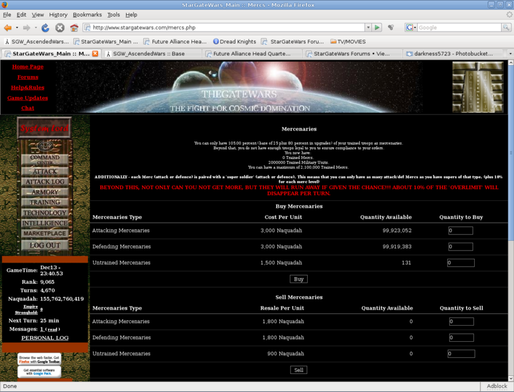514x392 pixels.
Task: Go to the browser Home icon
Action: (x=75, y=28)
